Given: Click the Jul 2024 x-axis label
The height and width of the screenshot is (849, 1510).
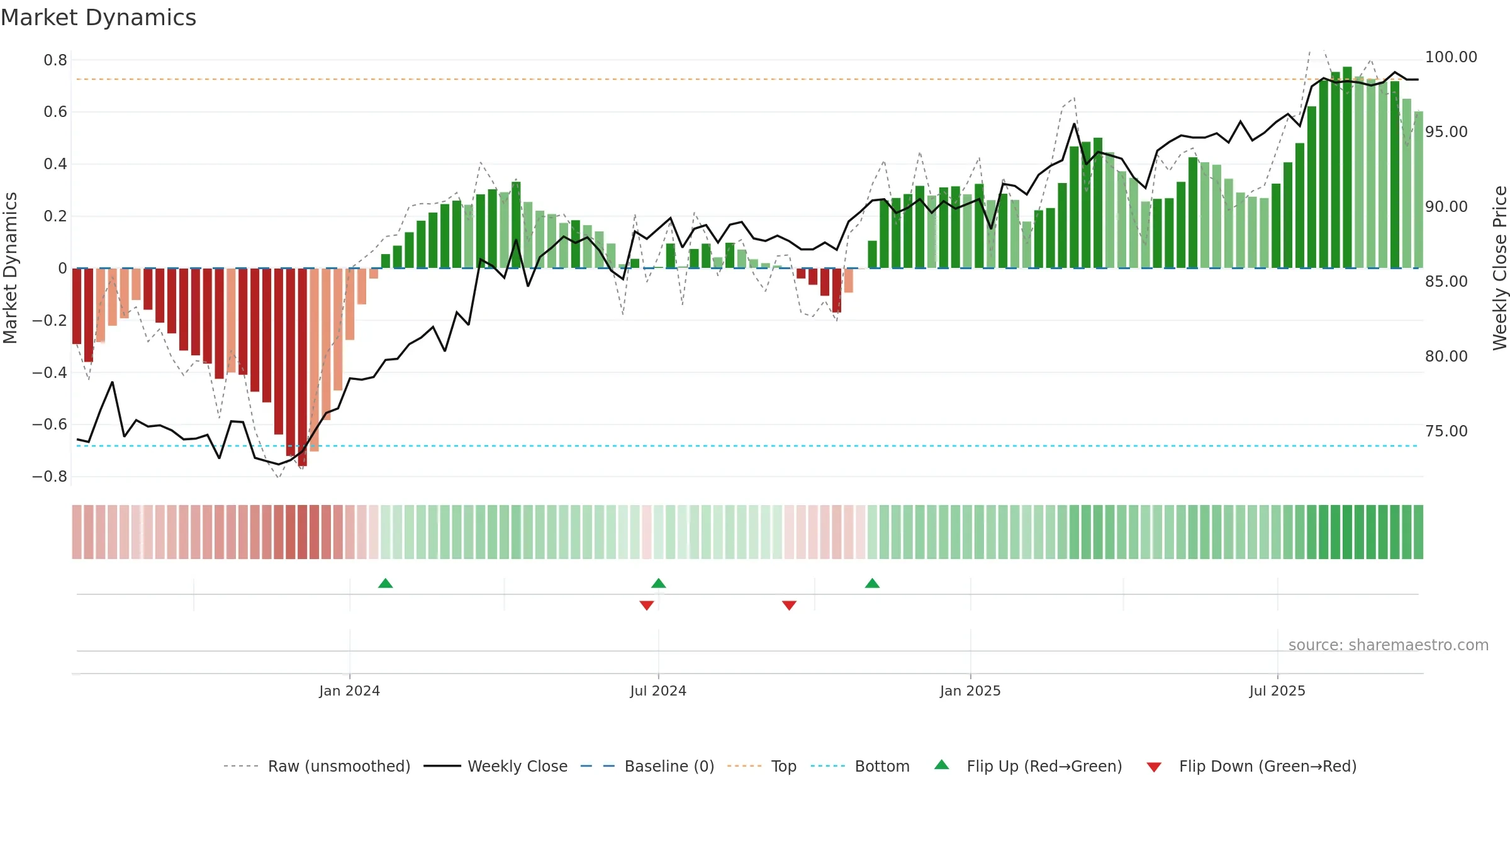Looking at the screenshot, I should [x=658, y=691].
